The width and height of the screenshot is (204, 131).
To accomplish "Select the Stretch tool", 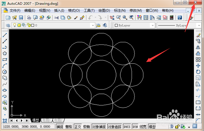I will click(x=198, y=84).
